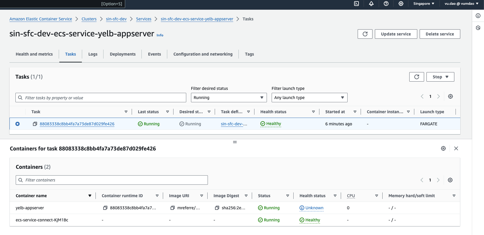The height and width of the screenshot is (235, 484).
Task: Open the vu.dao @ vumdao account menu
Action: pyautogui.click(x=461, y=4)
